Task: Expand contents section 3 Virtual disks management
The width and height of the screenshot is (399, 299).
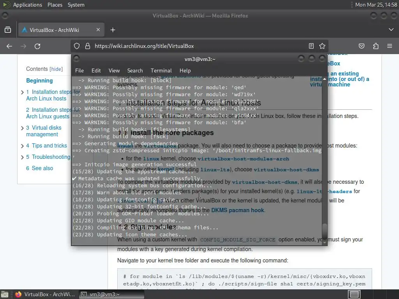Action: coord(22,128)
